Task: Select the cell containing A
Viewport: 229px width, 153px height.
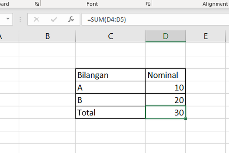Action: [111, 88]
